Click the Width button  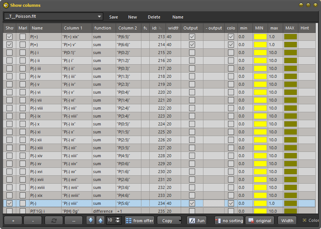[287, 221]
